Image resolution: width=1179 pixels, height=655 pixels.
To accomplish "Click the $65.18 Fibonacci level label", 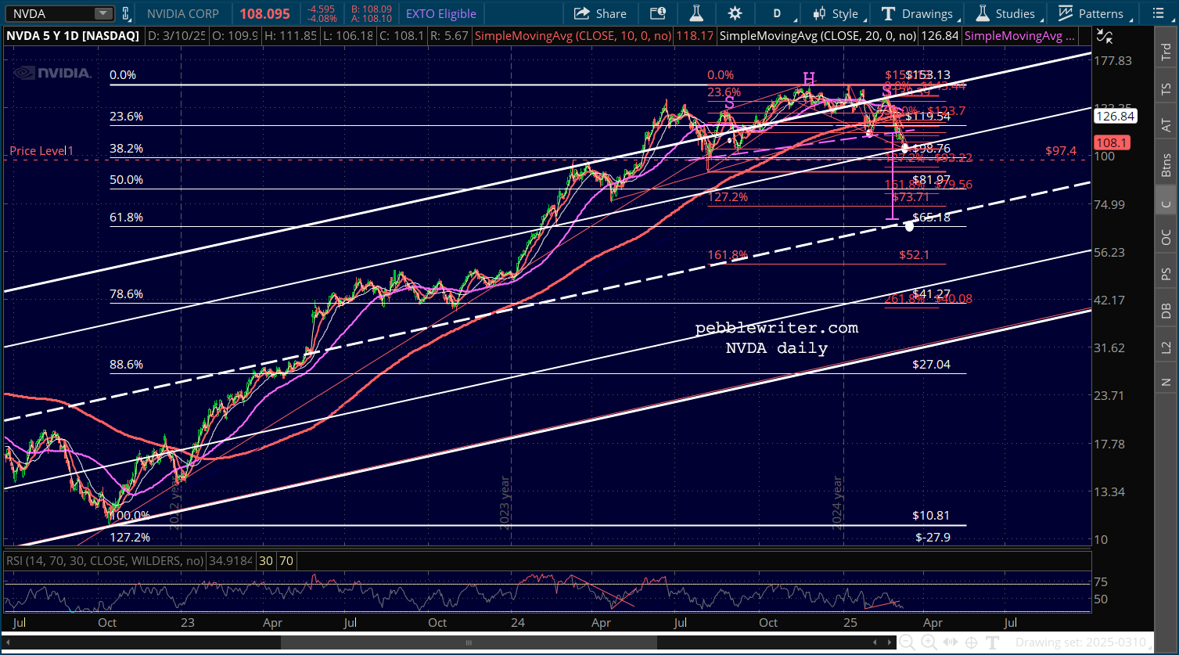I will (x=931, y=217).
